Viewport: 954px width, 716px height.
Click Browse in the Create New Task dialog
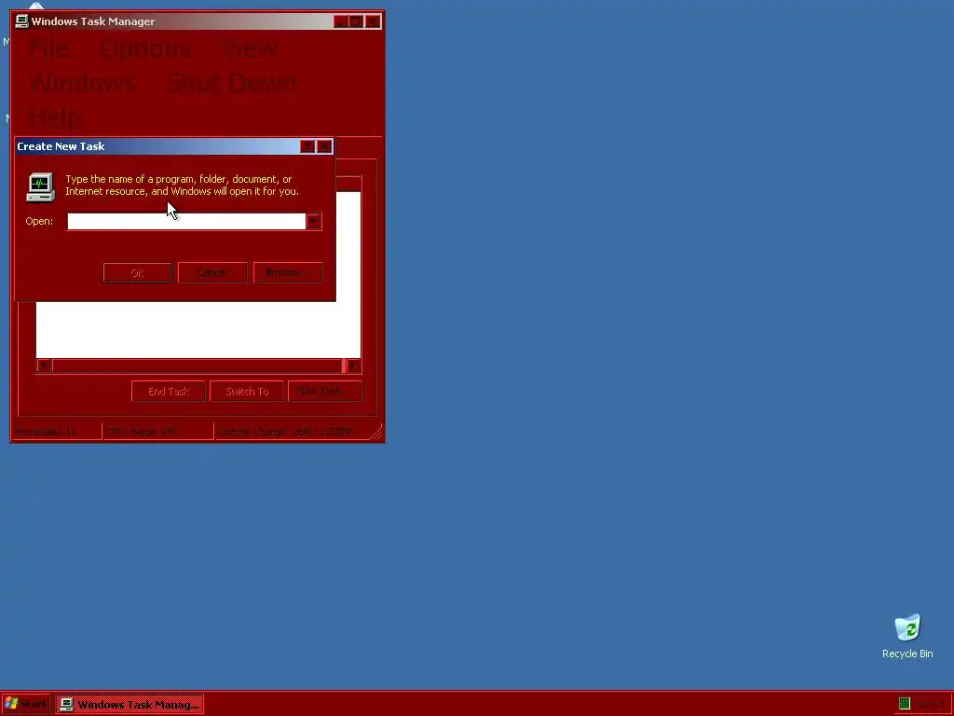[288, 273]
